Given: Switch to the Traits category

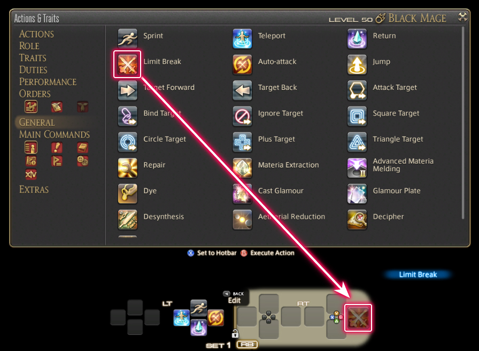Looking at the screenshot, I should tap(33, 58).
